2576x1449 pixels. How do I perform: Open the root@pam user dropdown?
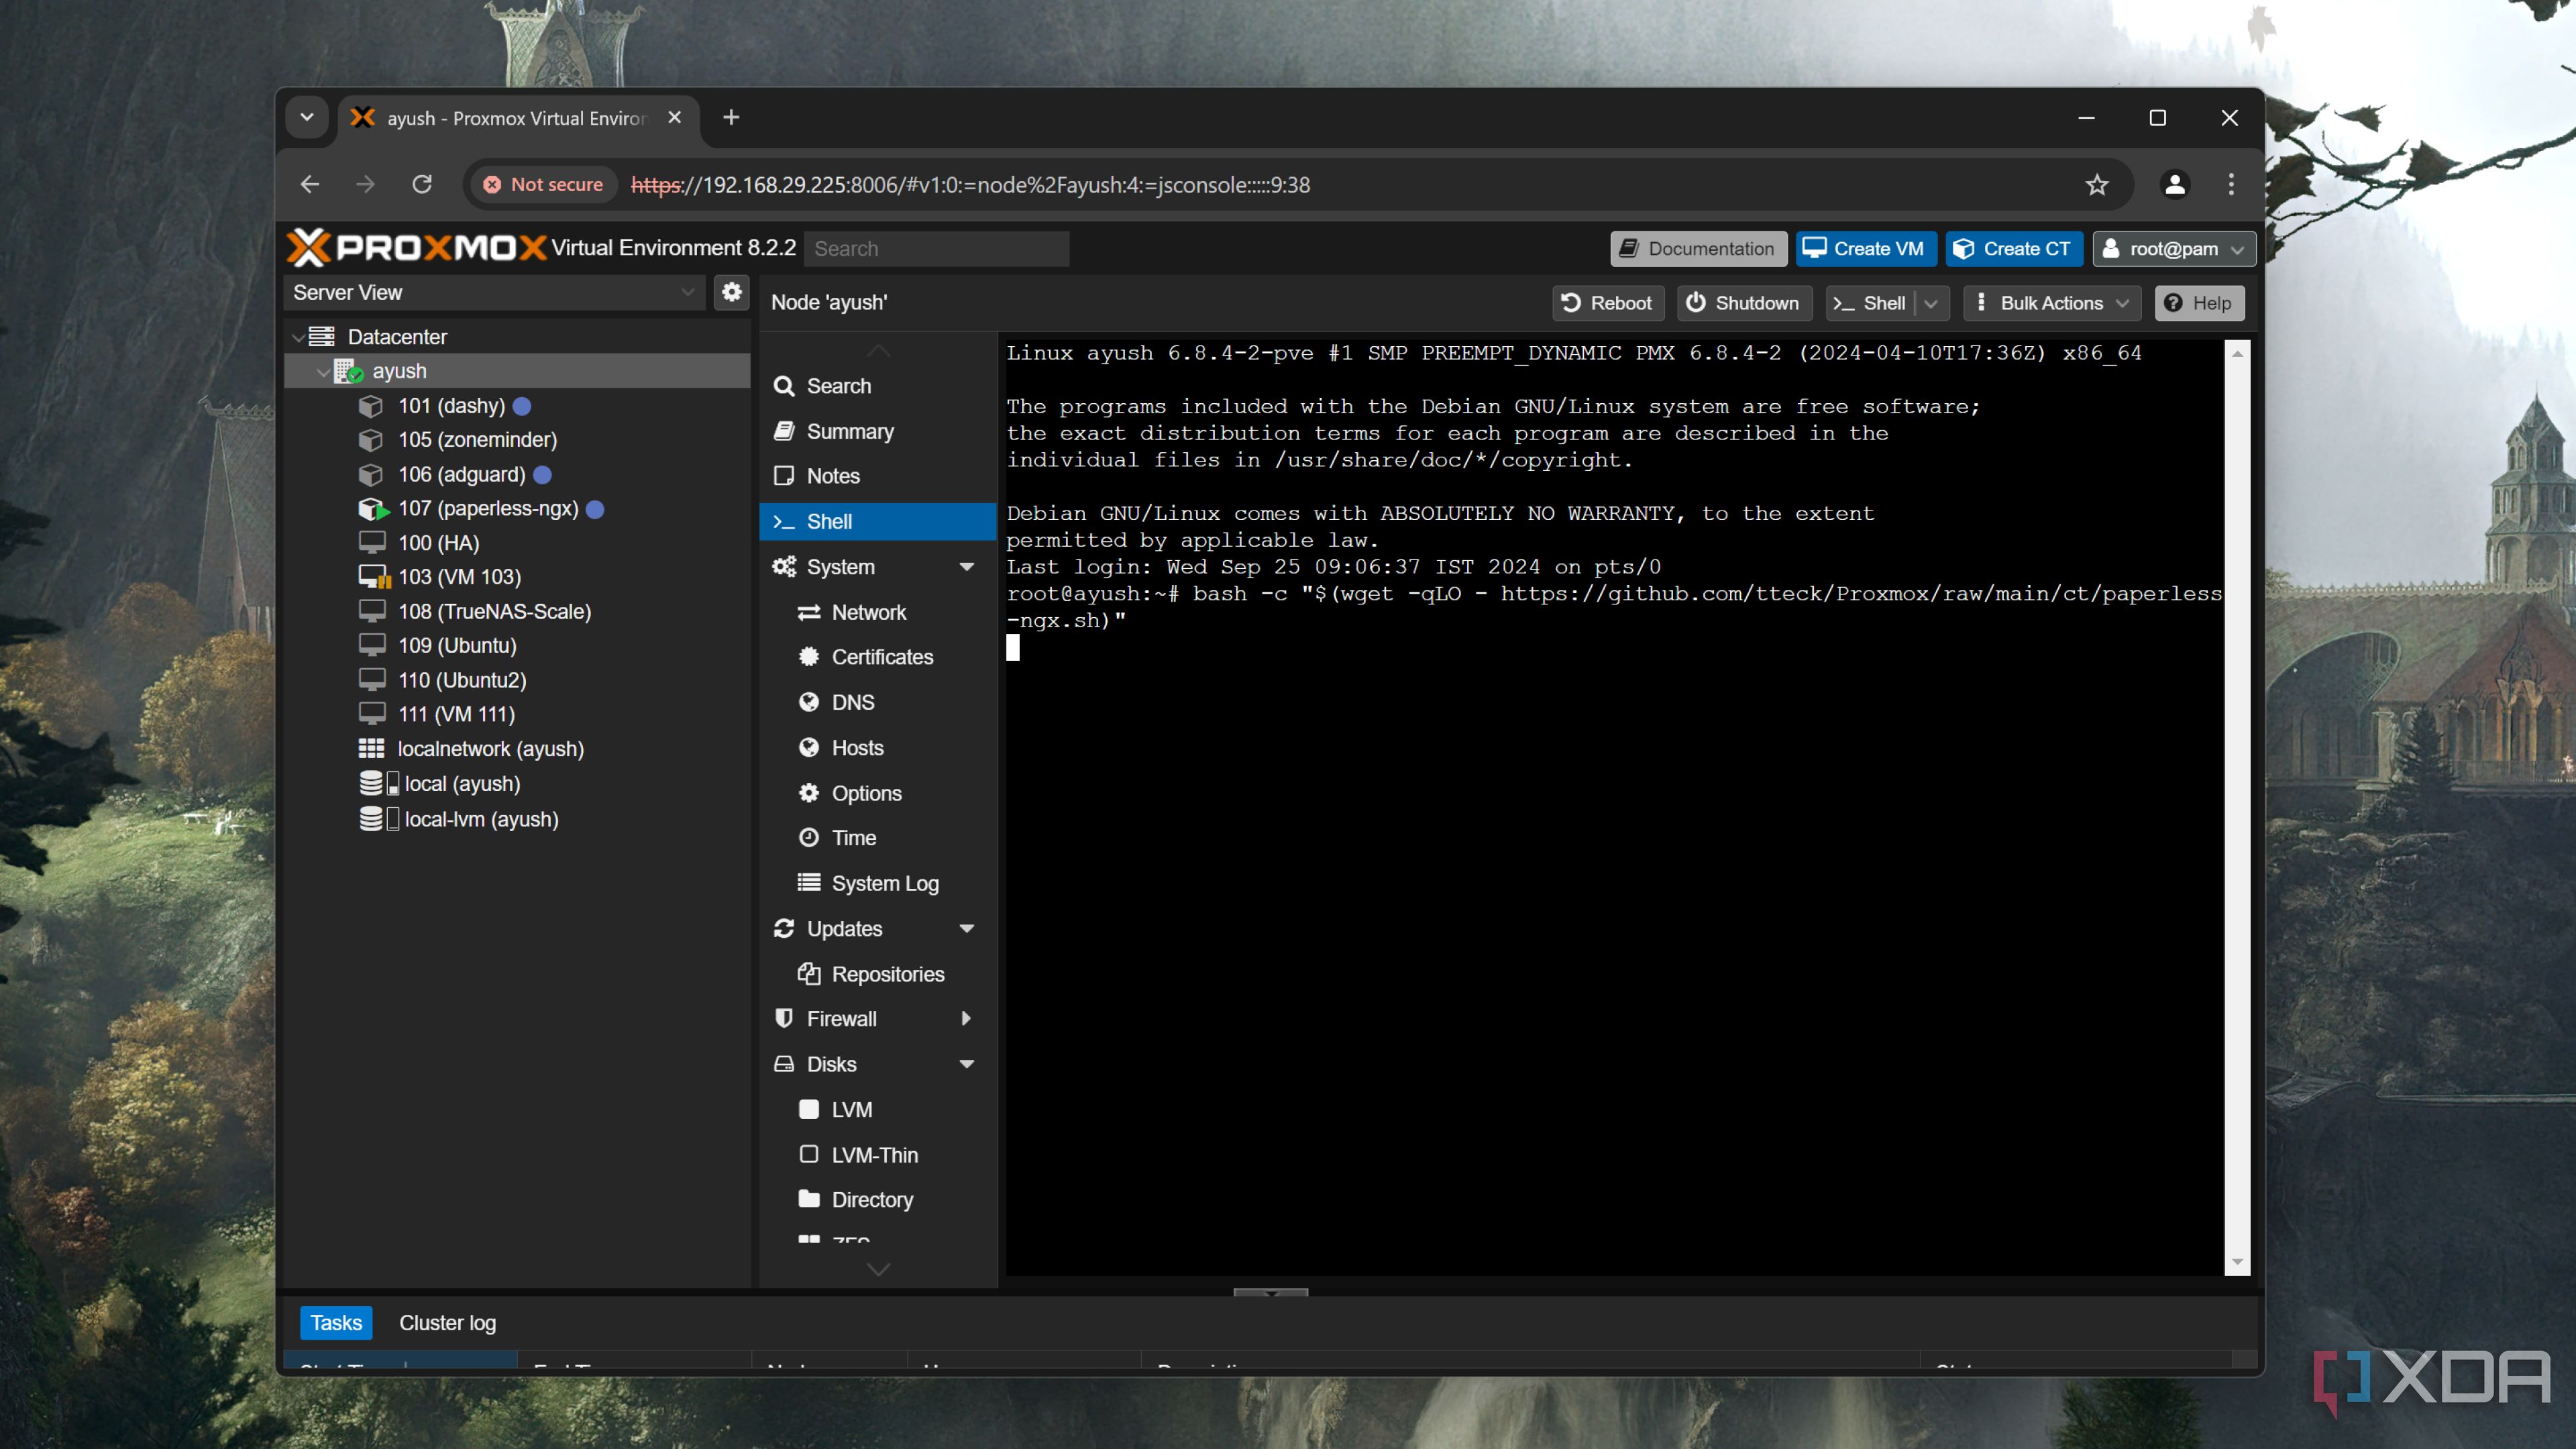coord(2174,249)
